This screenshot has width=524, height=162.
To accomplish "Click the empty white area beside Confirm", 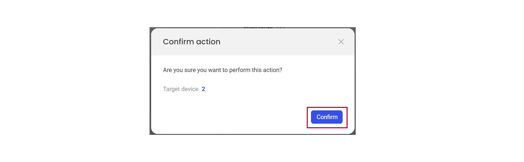I will [x=232, y=117].
